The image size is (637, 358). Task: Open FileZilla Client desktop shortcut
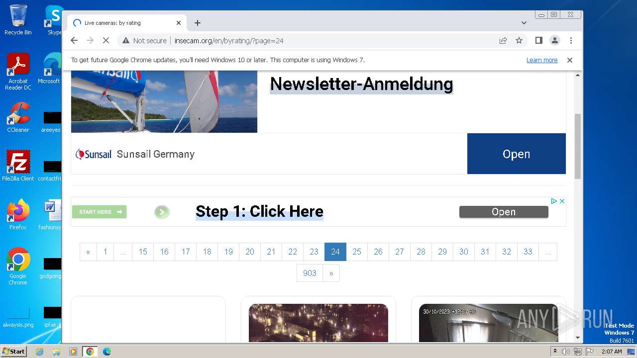pos(18,166)
